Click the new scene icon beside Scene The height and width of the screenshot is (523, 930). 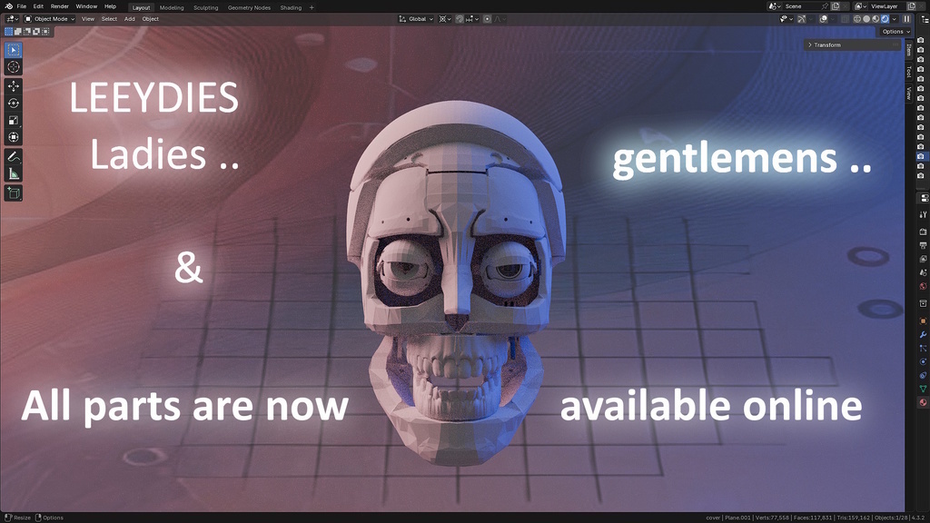tap(836, 6)
